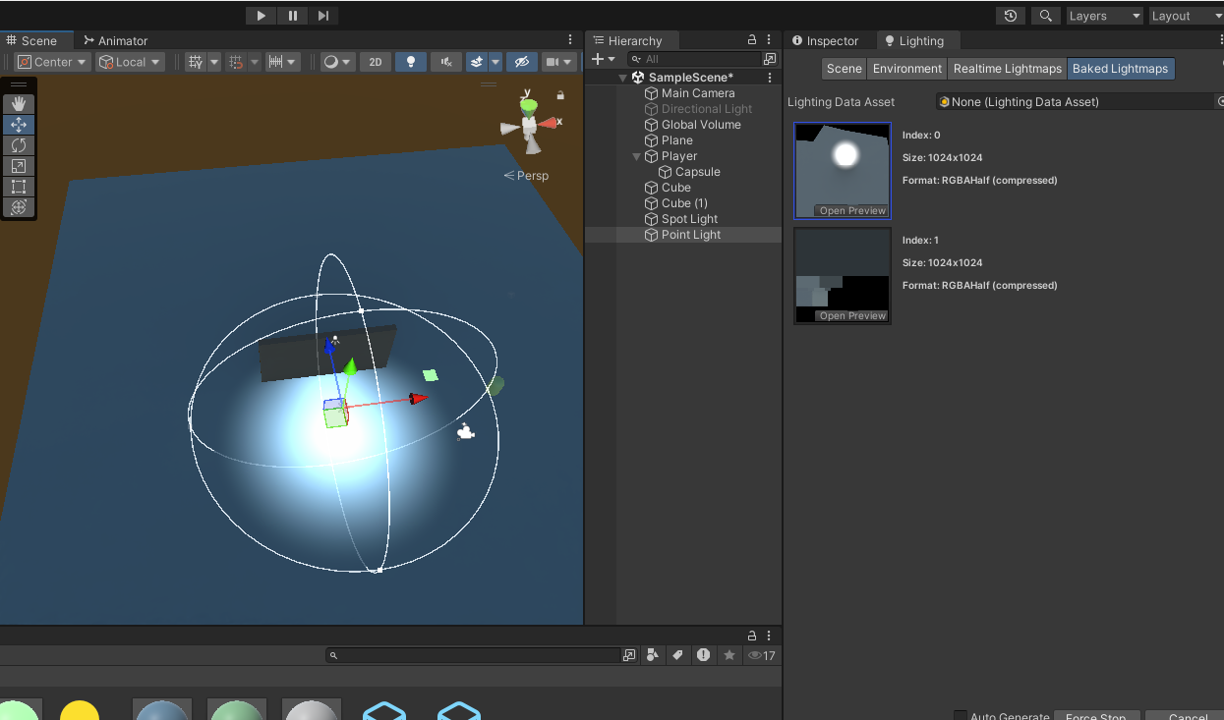
Task: Select the Directional Light object
Action: tap(707, 109)
